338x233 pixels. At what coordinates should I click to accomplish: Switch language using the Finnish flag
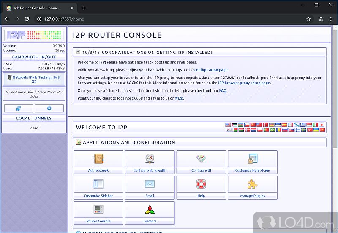297,130
